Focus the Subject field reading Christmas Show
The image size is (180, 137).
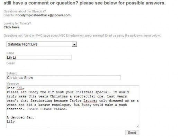64,78
